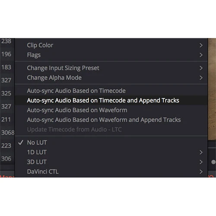The height and width of the screenshot is (216, 216).
Task: Open the Clip Color submenu
Action: (111, 45)
